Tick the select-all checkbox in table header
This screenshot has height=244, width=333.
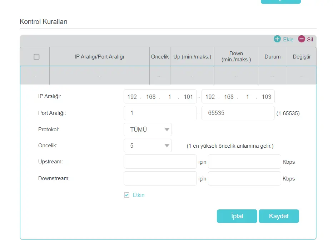[x=36, y=57]
